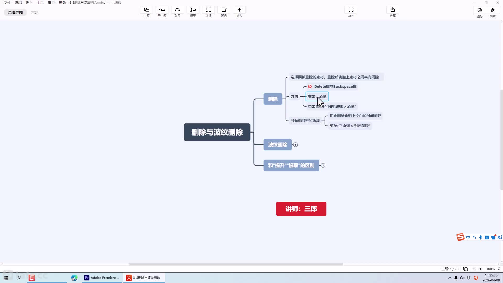Click the 概要 summary icon
This screenshot has width=503, height=283.
click(x=193, y=10)
